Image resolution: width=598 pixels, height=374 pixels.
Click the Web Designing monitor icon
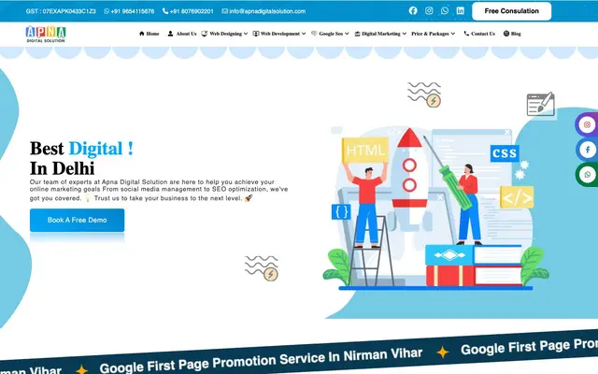tap(205, 34)
